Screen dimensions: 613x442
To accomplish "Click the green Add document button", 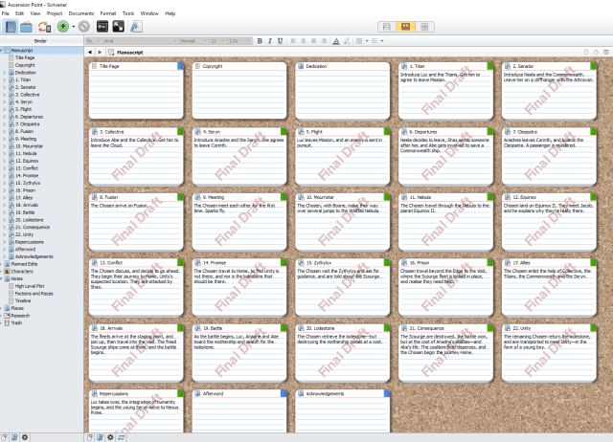I will click(x=62, y=27).
